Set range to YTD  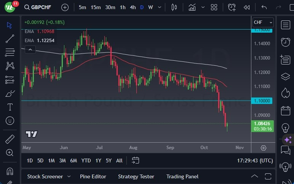tap(86, 160)
